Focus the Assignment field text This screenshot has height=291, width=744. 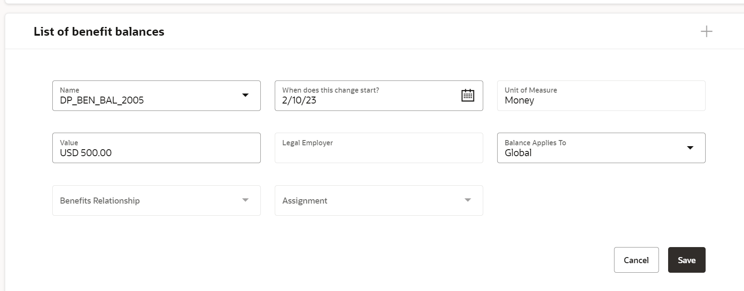[x=305, y=201]
